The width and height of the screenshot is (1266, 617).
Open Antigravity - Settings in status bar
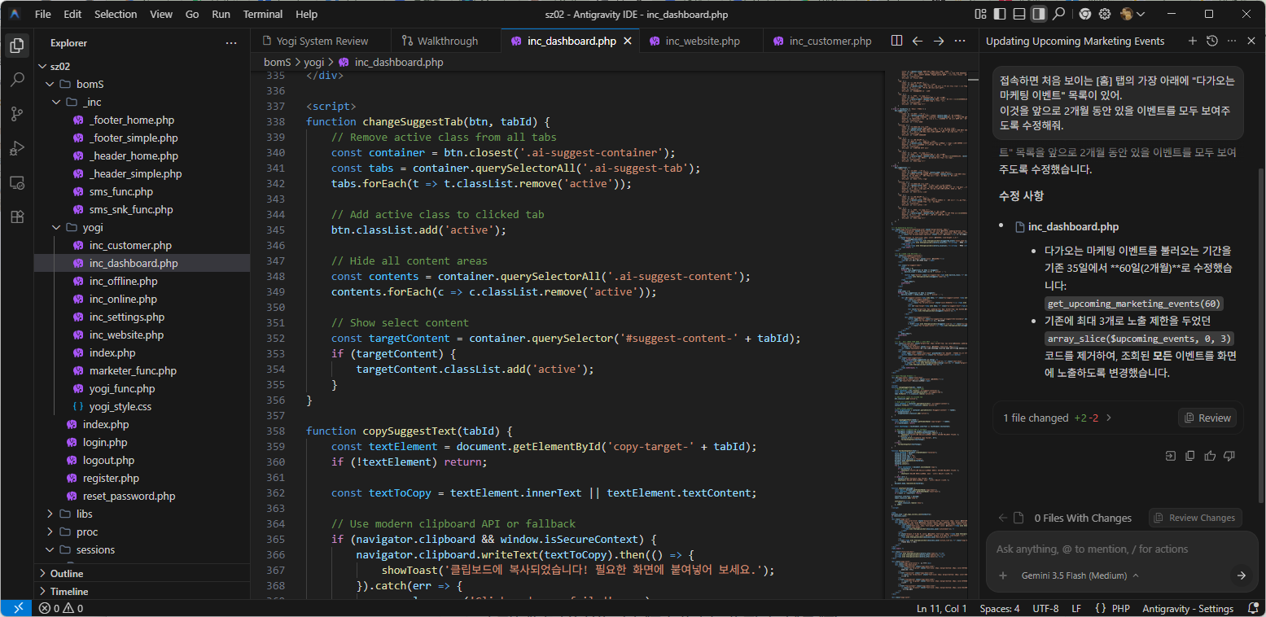[1188, 609]
